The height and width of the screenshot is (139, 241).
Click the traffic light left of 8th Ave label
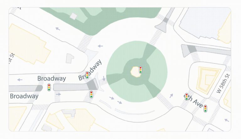[x=187, y=97]
